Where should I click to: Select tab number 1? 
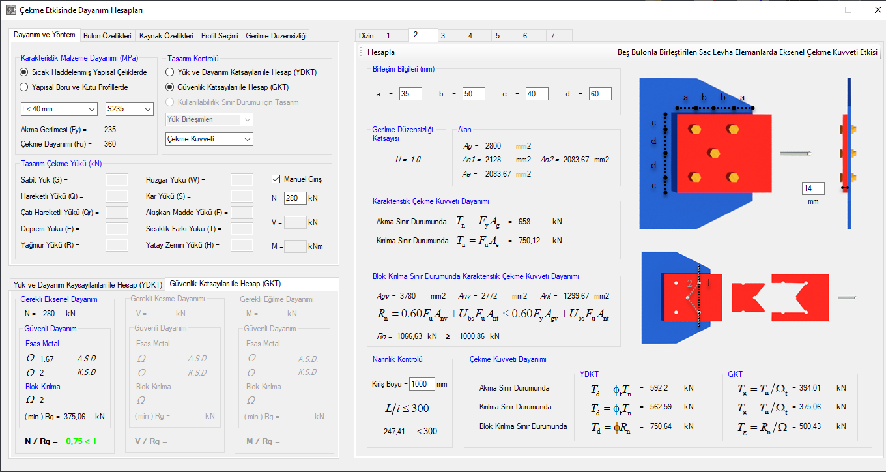[394, 36]
